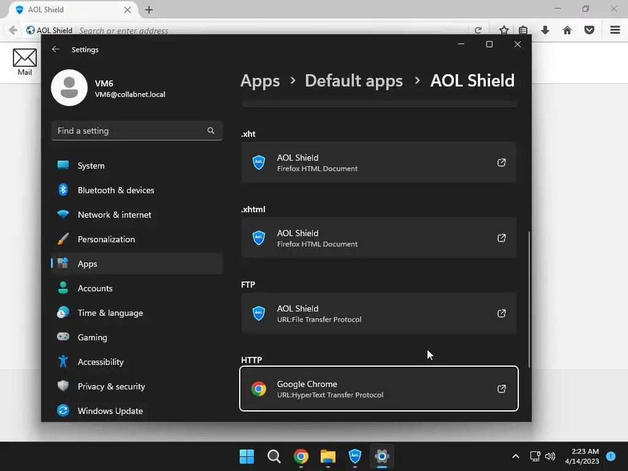Viewport: 628px width, 471px height.
Task: Close the AOL Shield browser tab
Action: [128, 10]
